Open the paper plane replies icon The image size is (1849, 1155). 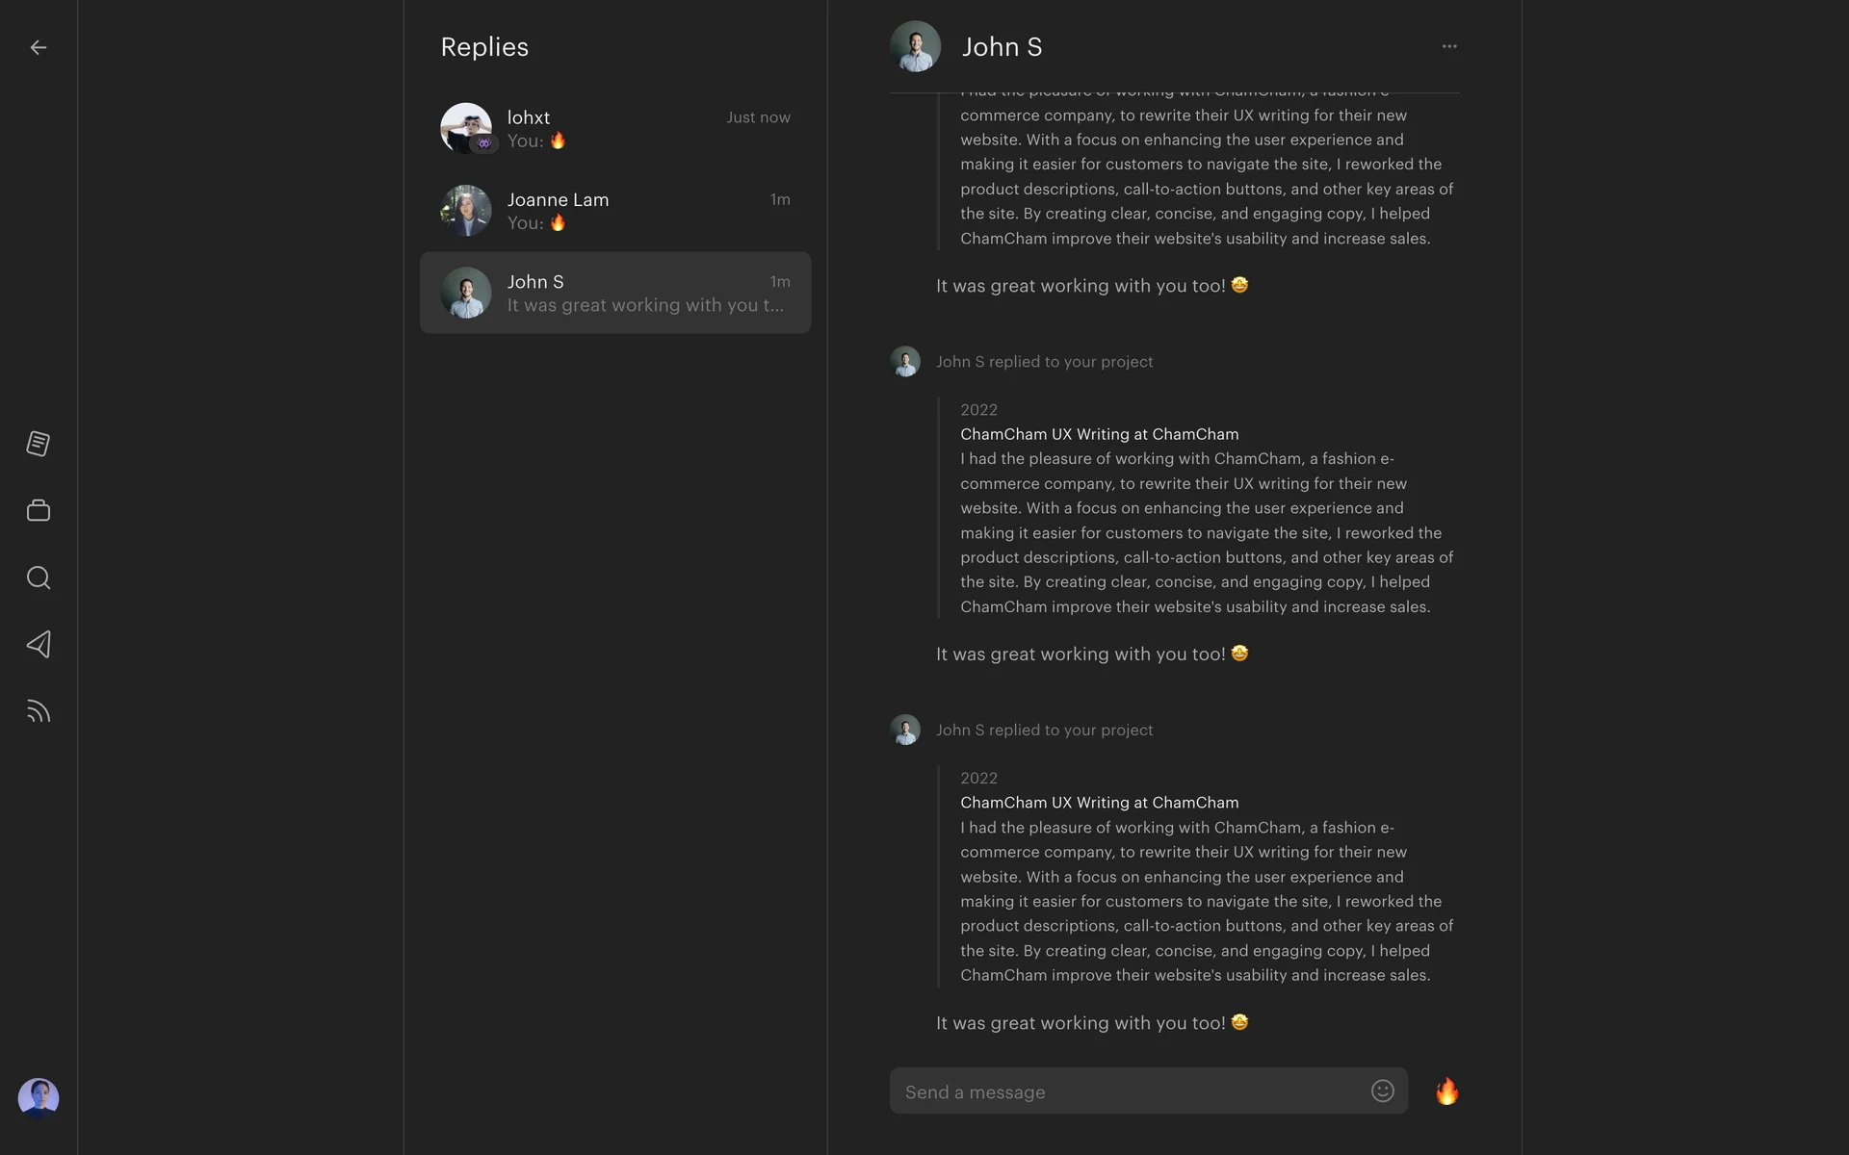point(39,644)
